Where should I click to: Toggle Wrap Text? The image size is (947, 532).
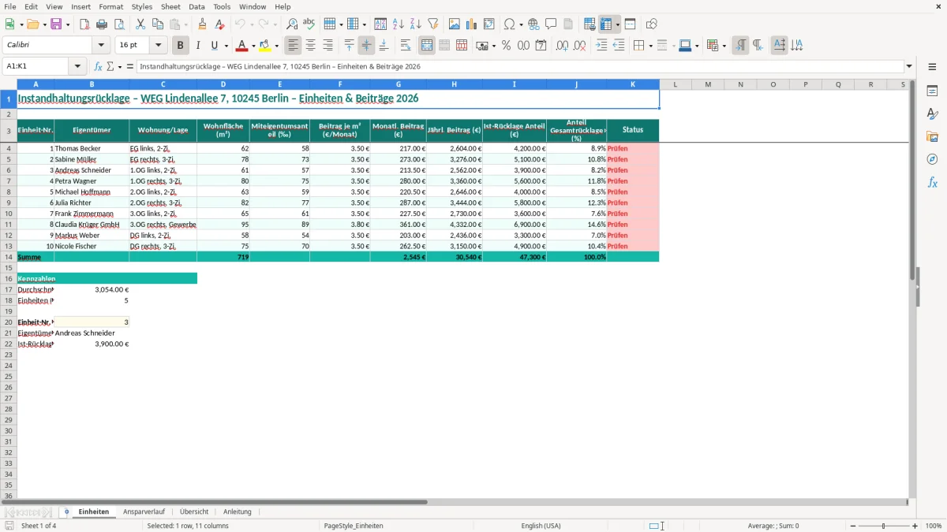pos(406,46)
